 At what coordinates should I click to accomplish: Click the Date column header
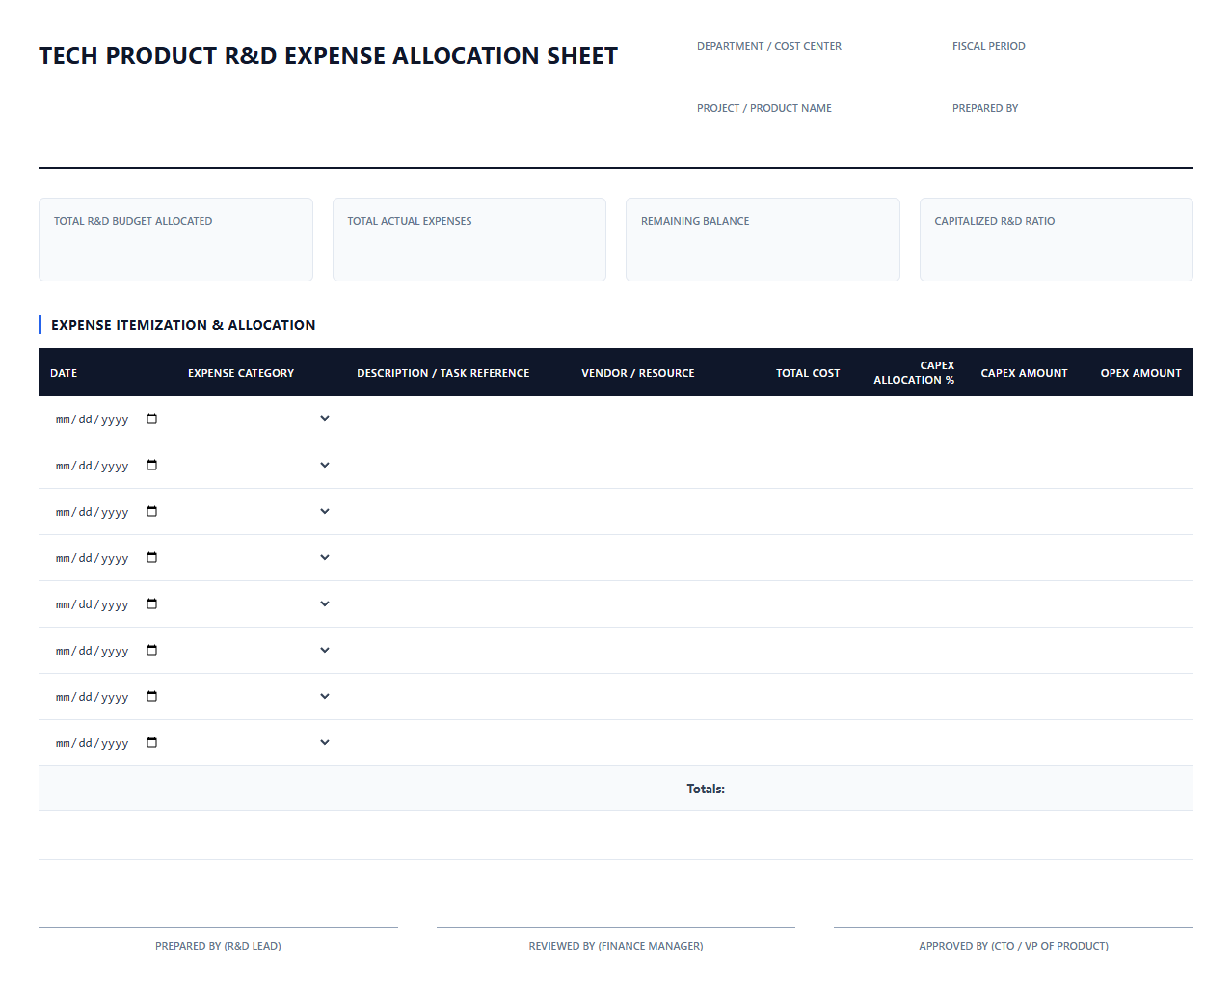coord(64,373)
